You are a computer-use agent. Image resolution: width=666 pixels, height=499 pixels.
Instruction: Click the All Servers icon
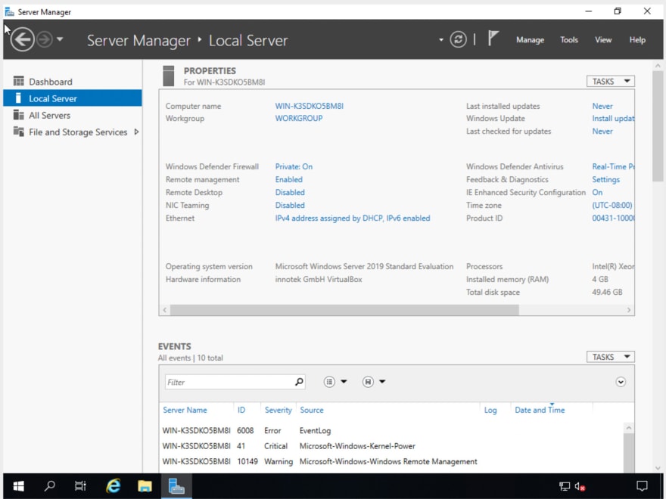coord(18,115)
